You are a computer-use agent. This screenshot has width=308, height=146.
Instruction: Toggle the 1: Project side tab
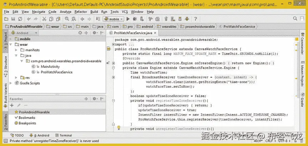click(6, 42)
